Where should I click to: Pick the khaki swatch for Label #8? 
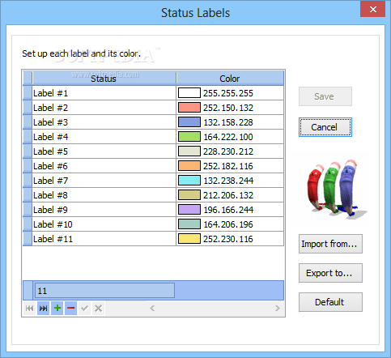[189, 195]
